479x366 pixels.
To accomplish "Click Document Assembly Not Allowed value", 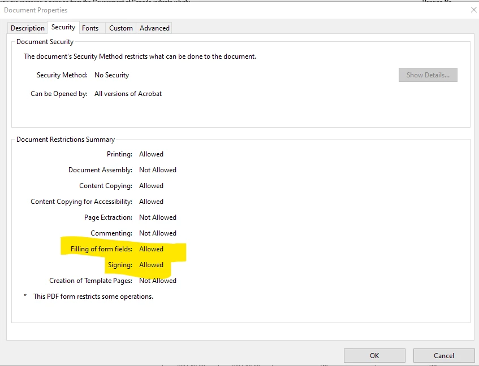I will 158,170.
